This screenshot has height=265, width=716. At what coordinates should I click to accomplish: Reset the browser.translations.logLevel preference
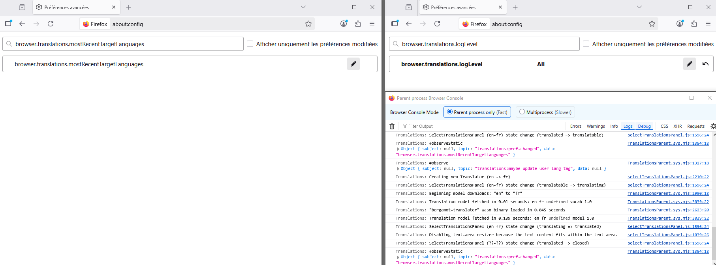(705, 64)
